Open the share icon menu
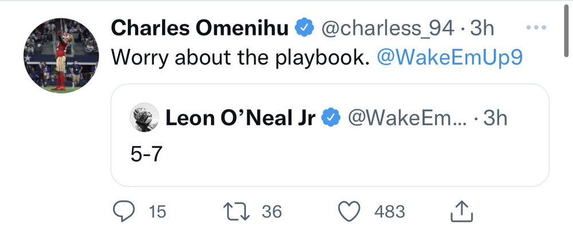Screen dimensions: 573x242 (462, 212)
